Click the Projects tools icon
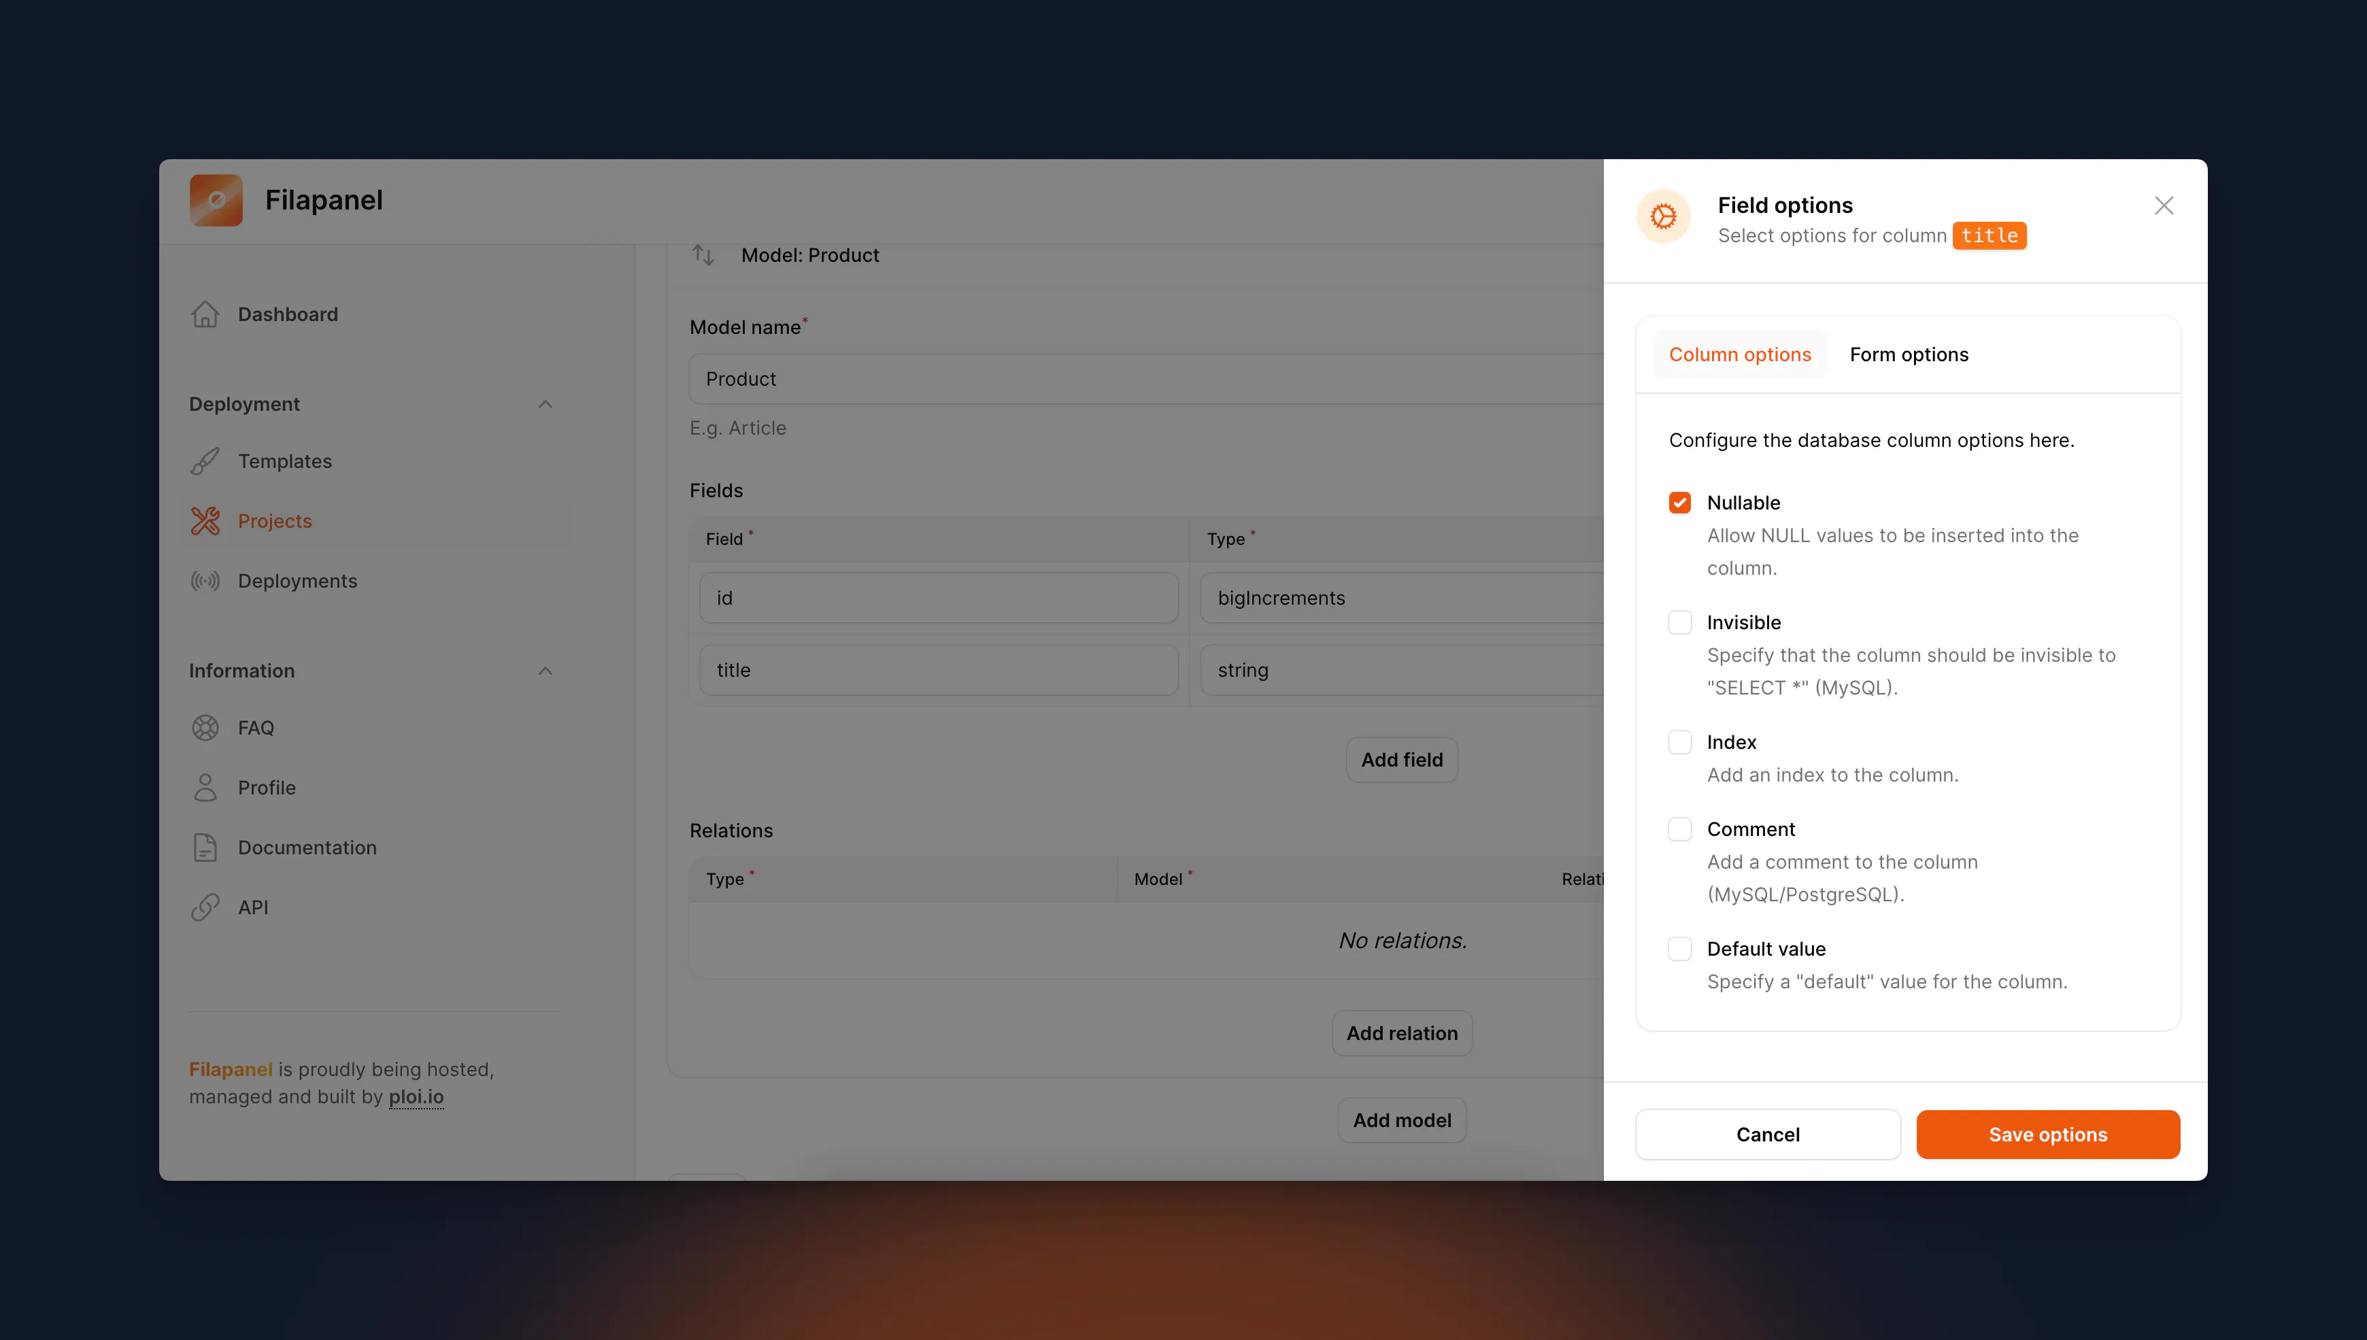The height and width of the screenshot is (1340, 2367). pos(205,521)
